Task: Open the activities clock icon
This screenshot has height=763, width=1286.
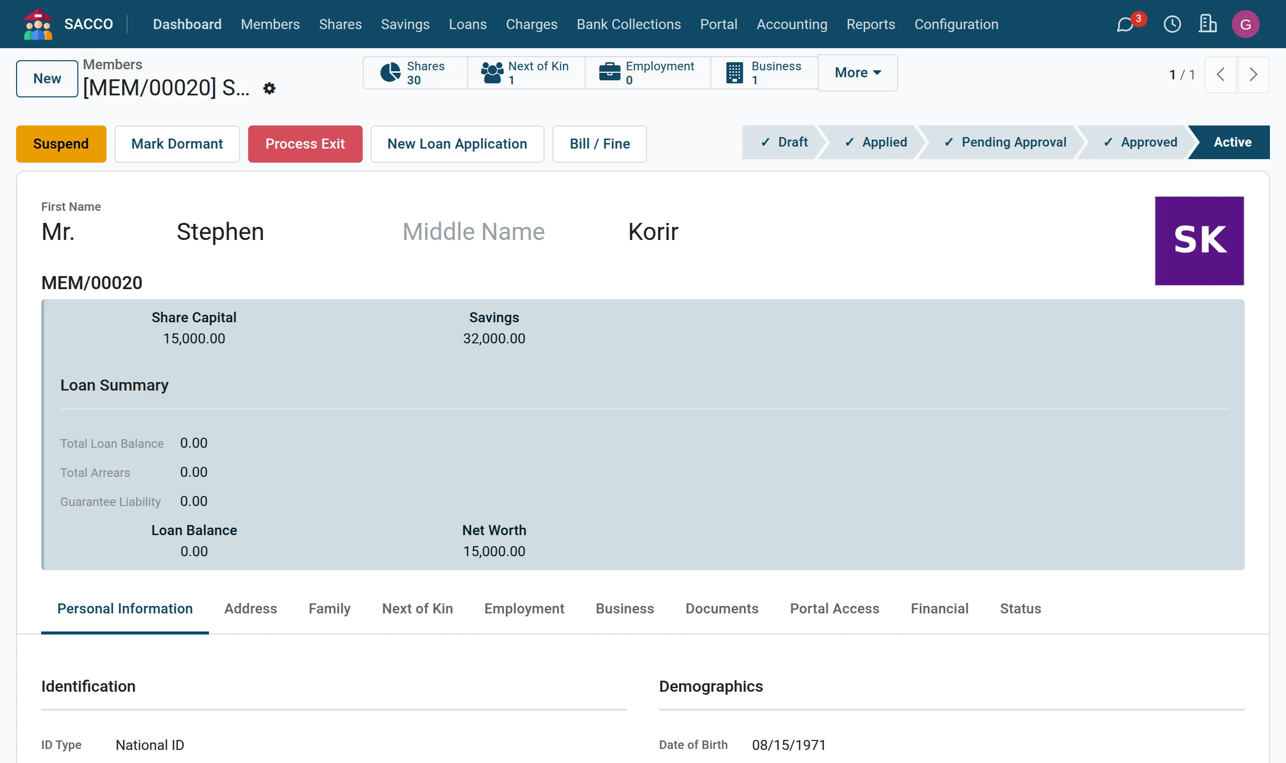Action: pyautogui.click(x=1172, y=24)
